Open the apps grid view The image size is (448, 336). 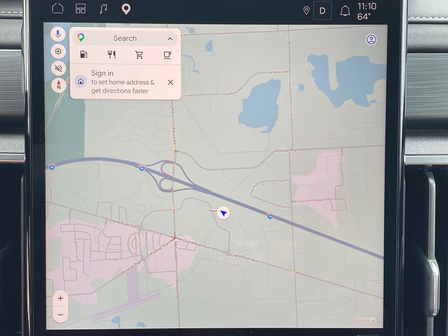click(x=81, y=9)
